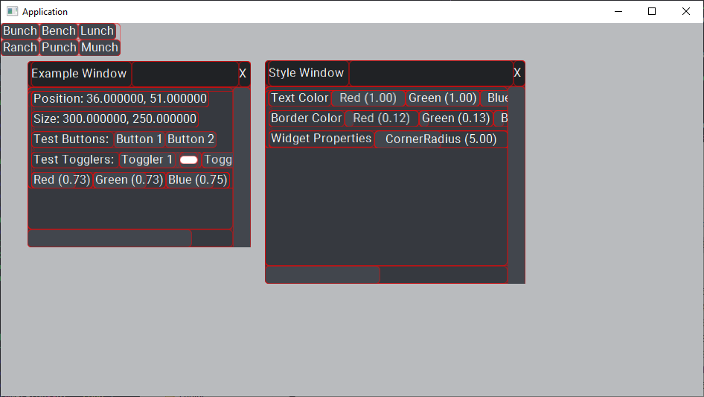Click the partially visible second Toggler label
The height and width of the screenshot is (397, 704).
[218, 160]
